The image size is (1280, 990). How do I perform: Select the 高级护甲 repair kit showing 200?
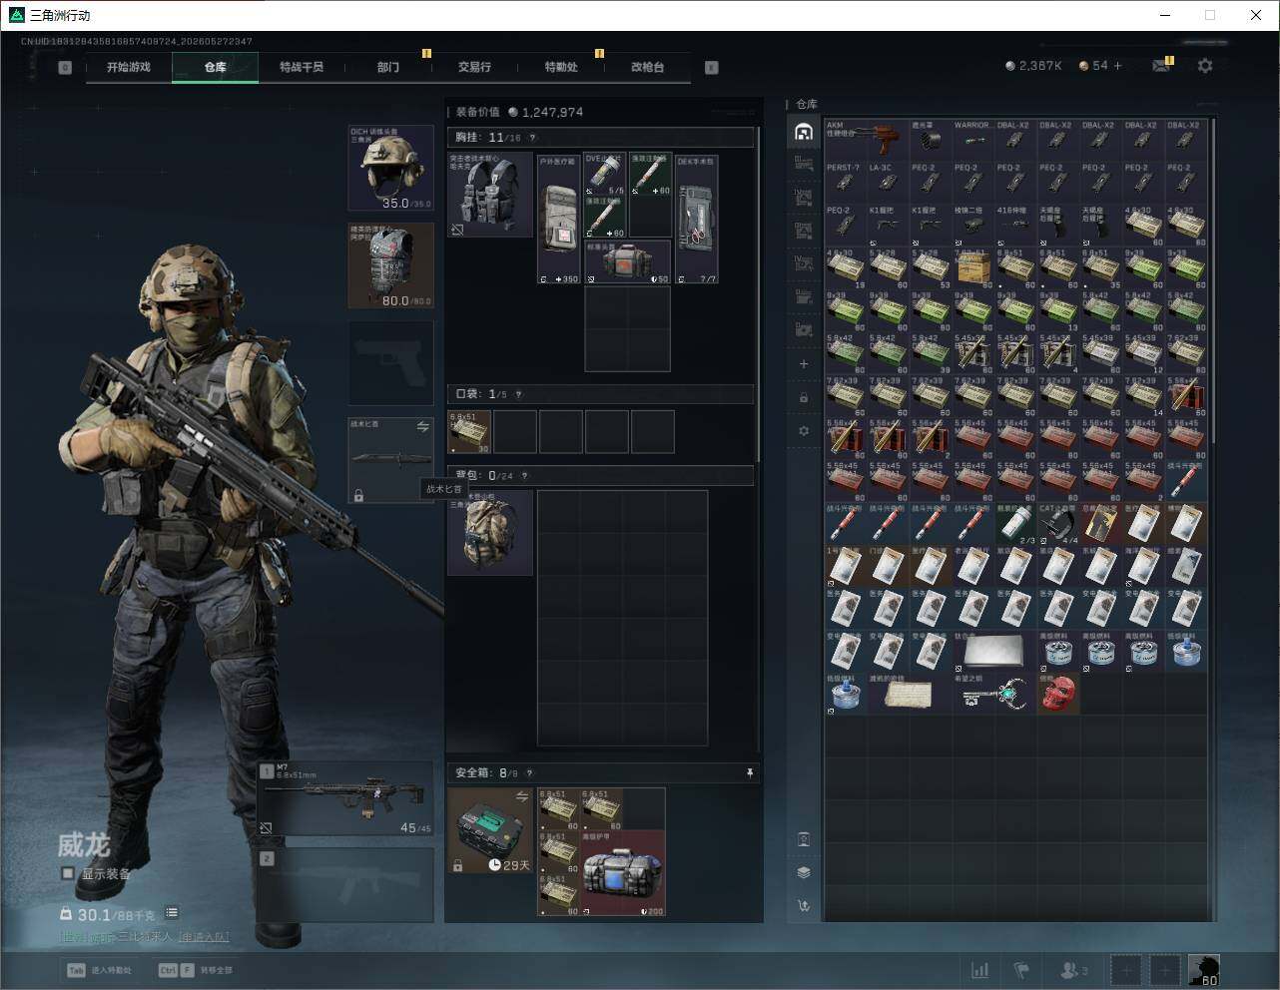click(623, 873)
